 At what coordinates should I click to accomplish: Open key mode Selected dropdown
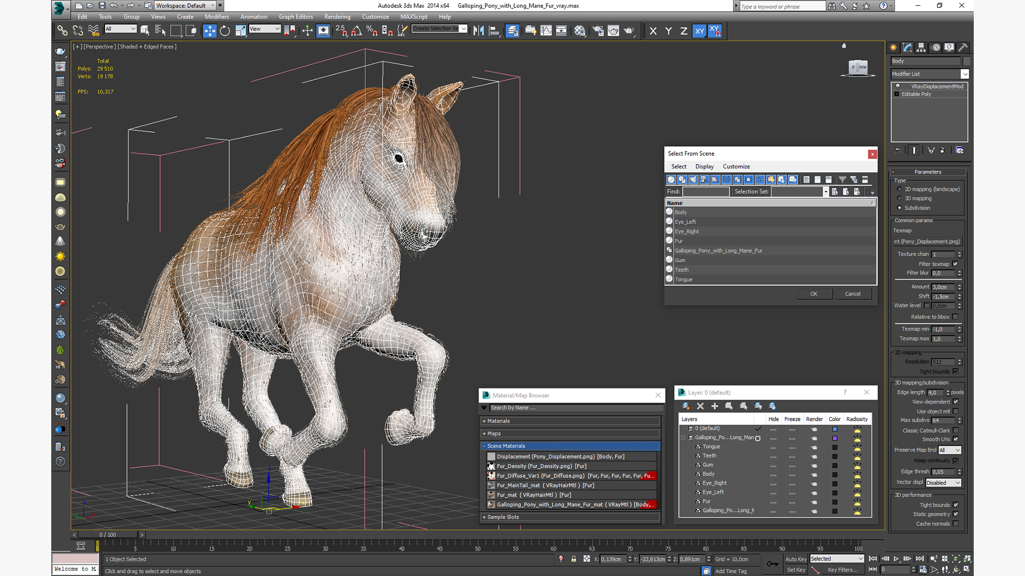tap(837, 559)
